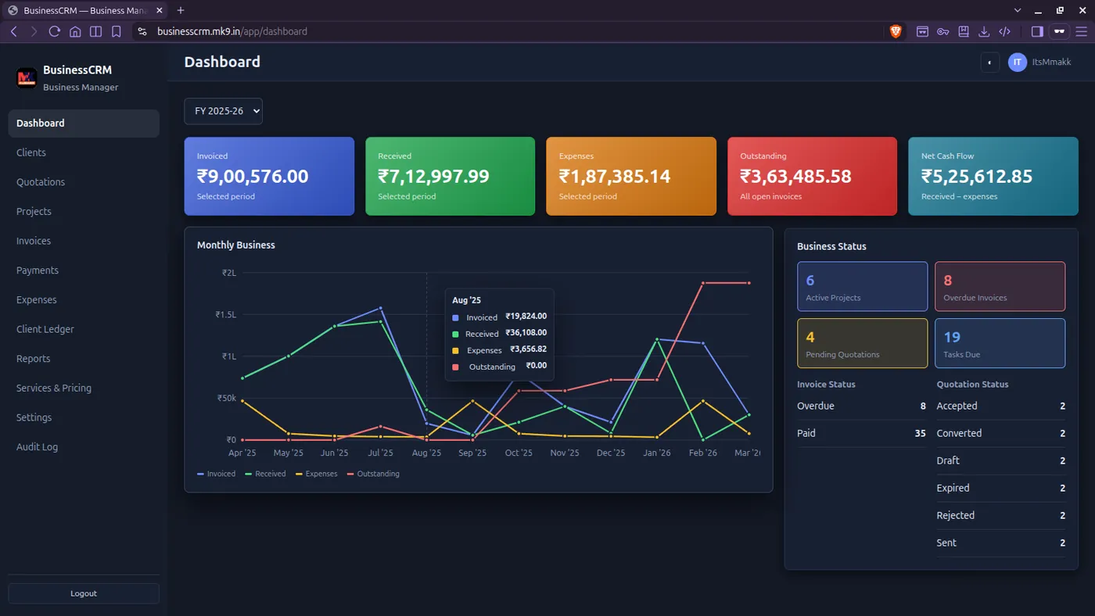Screen dimensions: 1095x616
Task: Click the Outstanding amount summary card
Action: coord(812,177)
